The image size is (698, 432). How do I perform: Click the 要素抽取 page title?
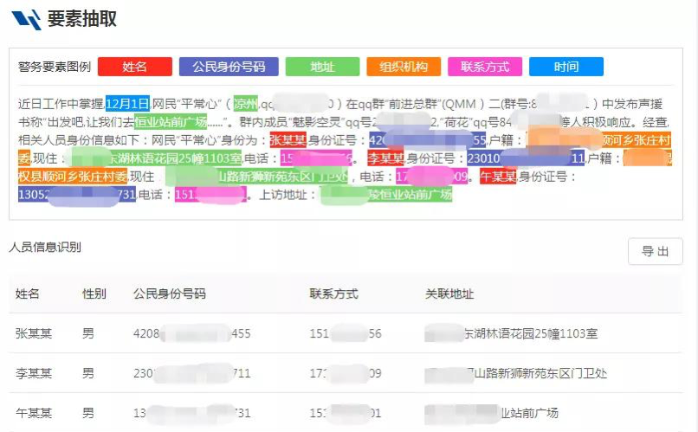pyautogui.click(x=81, y=19)
